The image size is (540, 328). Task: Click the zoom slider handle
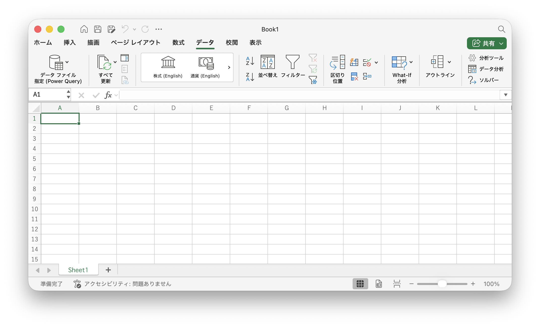(x=442, y=284)
